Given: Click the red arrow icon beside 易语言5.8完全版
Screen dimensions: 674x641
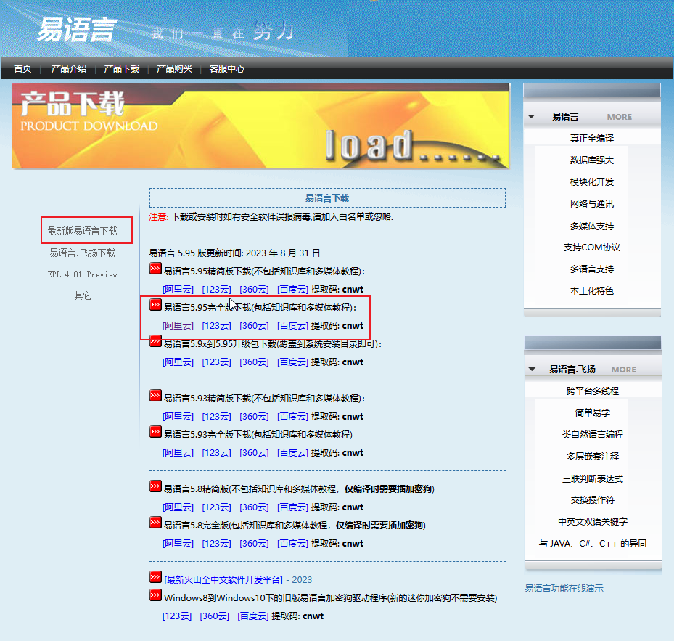Looking at the screenshot, I should tap(155, 523).
